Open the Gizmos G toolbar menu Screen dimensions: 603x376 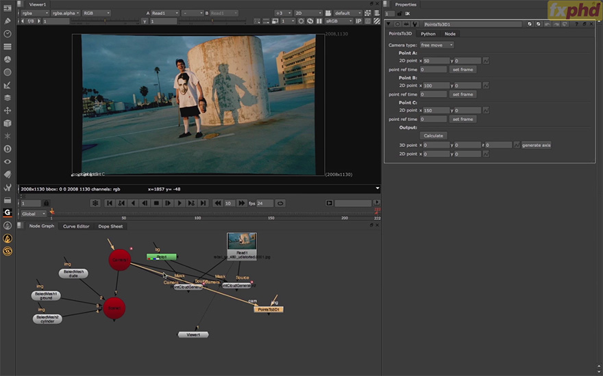[x=8, y=212]
